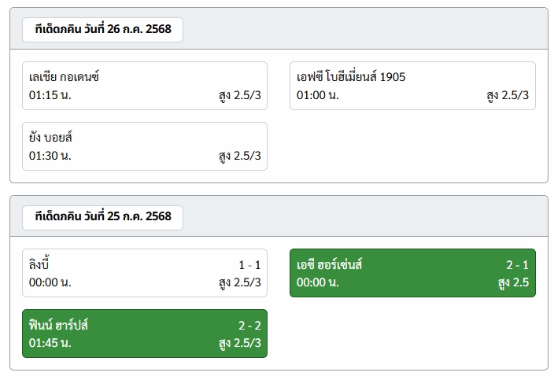Click the 1 - 1 score for ลิงบี้

tap(249, 265)
